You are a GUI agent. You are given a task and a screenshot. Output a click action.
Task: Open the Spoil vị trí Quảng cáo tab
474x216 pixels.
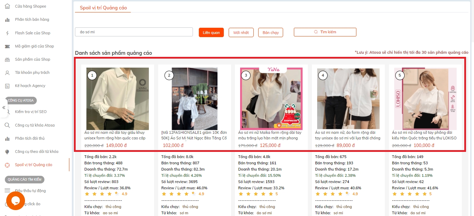coord(103,8)
